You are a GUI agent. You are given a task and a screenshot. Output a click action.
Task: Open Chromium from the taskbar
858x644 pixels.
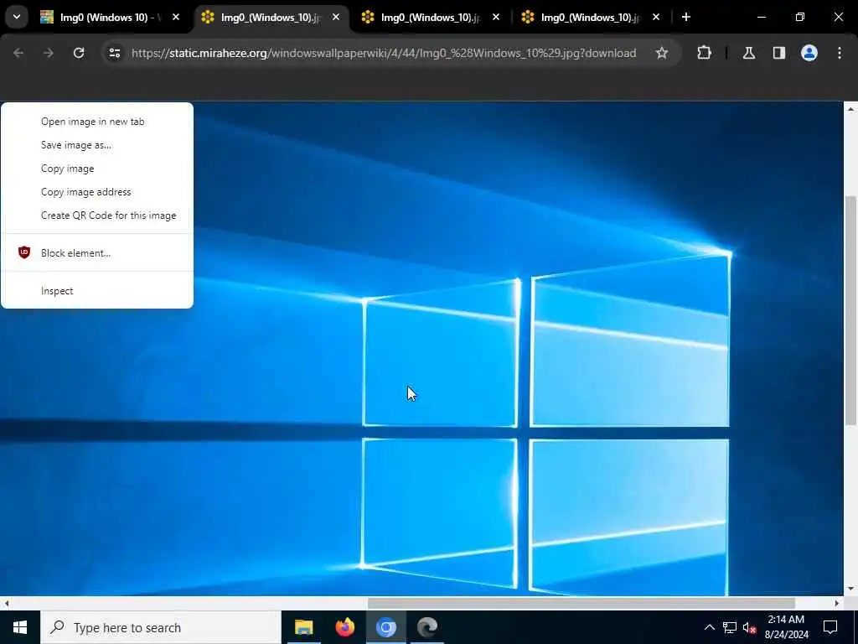point(385,627)
